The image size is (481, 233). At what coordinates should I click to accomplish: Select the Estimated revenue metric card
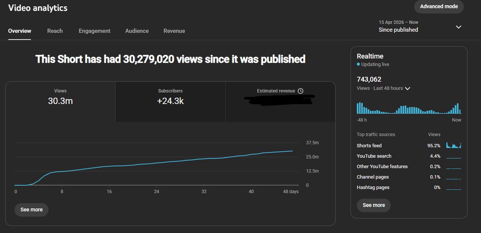click(x=280, y=102)
